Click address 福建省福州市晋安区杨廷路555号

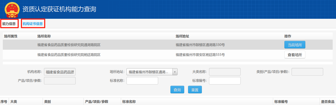tap(200, 55)
